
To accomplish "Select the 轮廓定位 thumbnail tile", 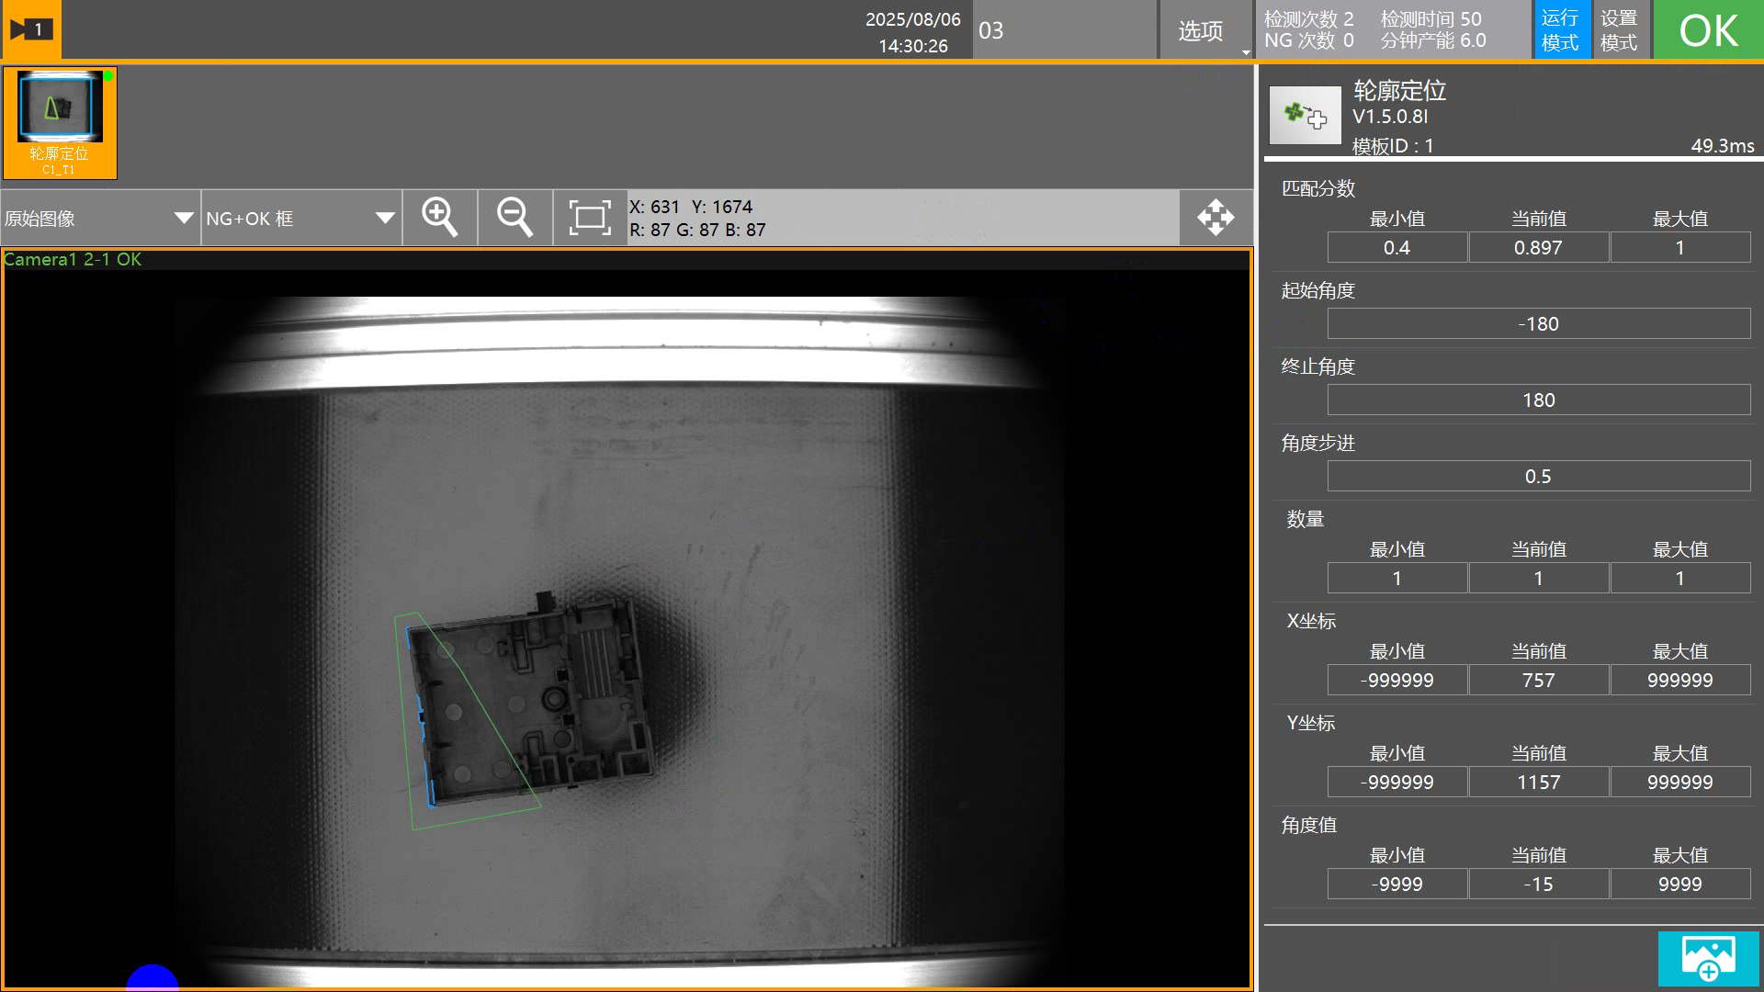I will pyautogui.click(x=60, y=123).
